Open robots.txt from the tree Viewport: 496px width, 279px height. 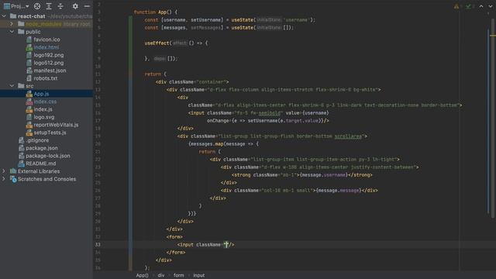tap(46, 78)
